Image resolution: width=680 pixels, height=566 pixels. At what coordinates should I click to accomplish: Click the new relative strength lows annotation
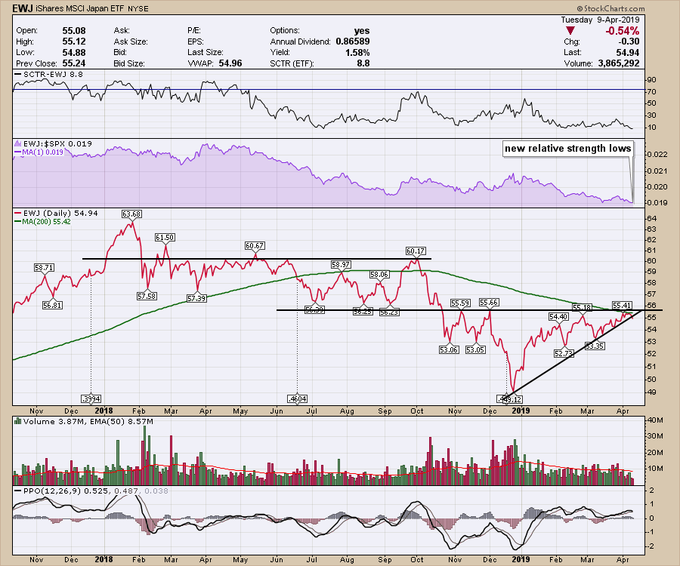pos(567,149)
